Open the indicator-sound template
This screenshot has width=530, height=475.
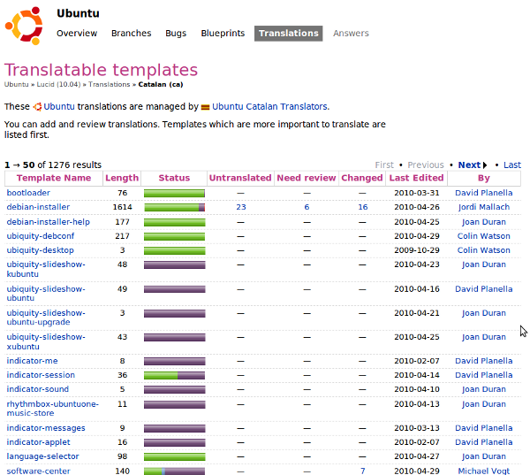[x=37, y=389]
